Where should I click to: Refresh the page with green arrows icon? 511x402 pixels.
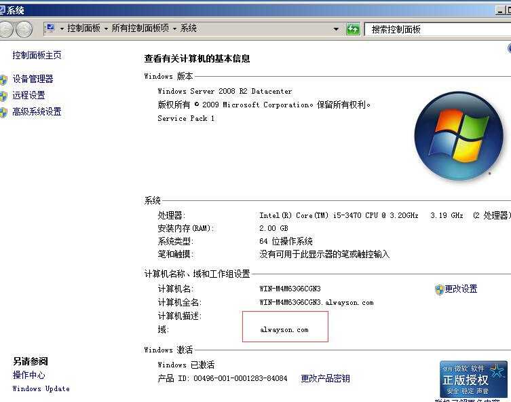353,29
